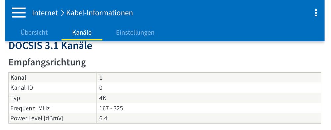
Task: Select the Kanäle tab
Action: [82, 32]
